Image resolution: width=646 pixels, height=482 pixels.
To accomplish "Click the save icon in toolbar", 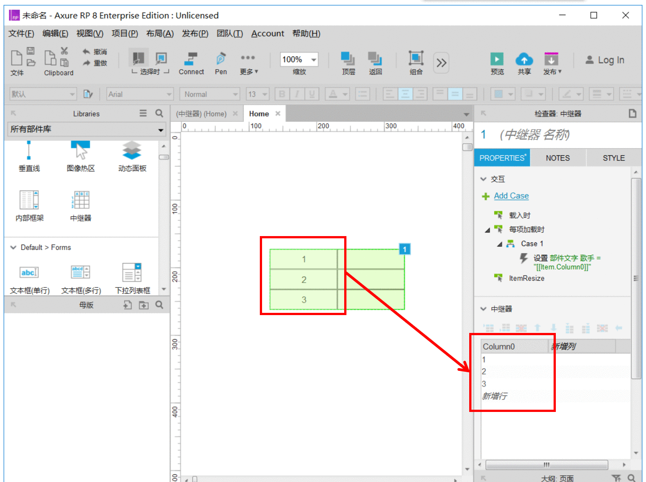I will (x=31, y=51).
